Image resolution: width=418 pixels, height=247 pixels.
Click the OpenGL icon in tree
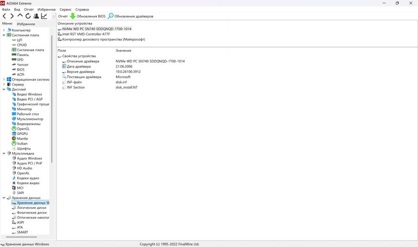point(14,129)
